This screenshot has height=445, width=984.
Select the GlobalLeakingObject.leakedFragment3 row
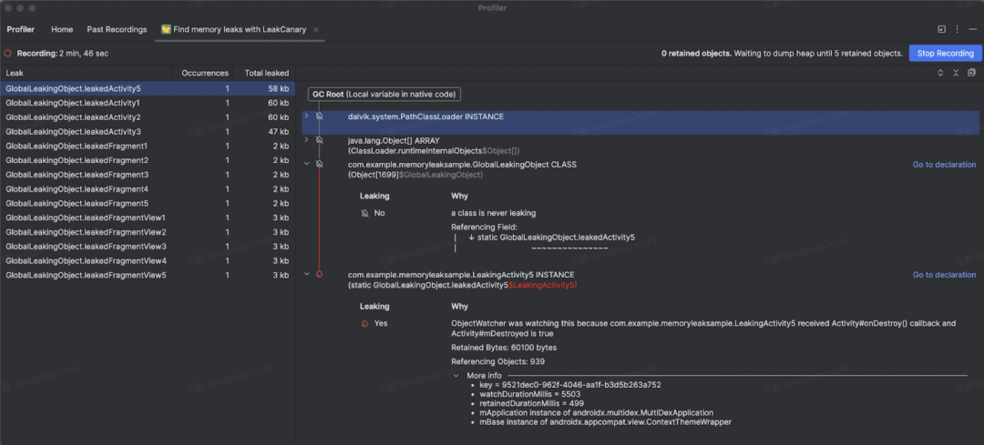click(148, 175)
